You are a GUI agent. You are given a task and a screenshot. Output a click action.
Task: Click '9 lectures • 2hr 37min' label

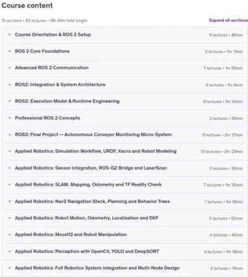(223, 135)
